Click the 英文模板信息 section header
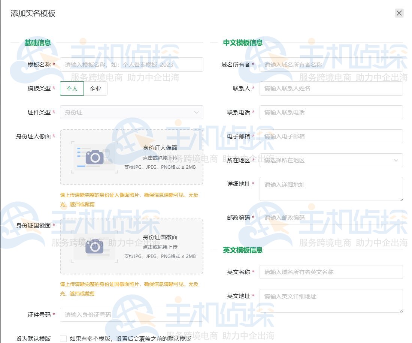 [242, 250]
